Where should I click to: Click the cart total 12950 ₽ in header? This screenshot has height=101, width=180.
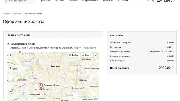point(169,1)
